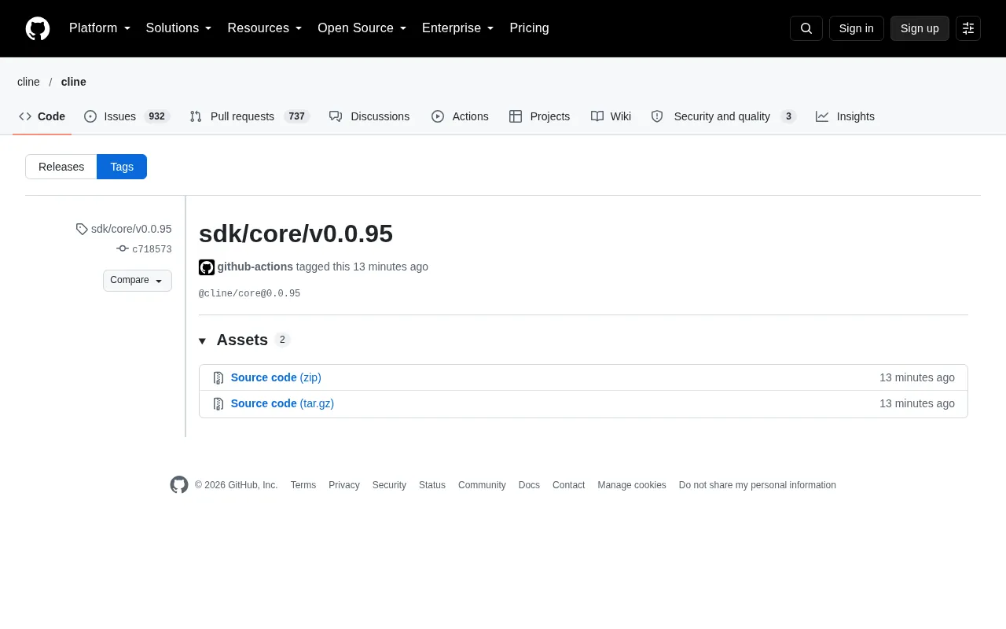Click the Sign in button
Viewport: 1006px width, 629px height.
(x=857, y=28)
